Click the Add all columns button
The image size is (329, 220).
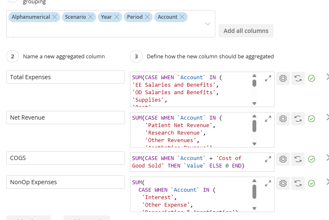click(246, 31)
